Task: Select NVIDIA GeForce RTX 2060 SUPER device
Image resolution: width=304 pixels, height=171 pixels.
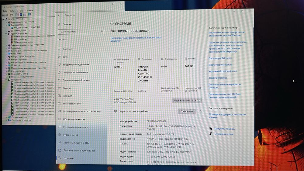Action: coord(27,28)
